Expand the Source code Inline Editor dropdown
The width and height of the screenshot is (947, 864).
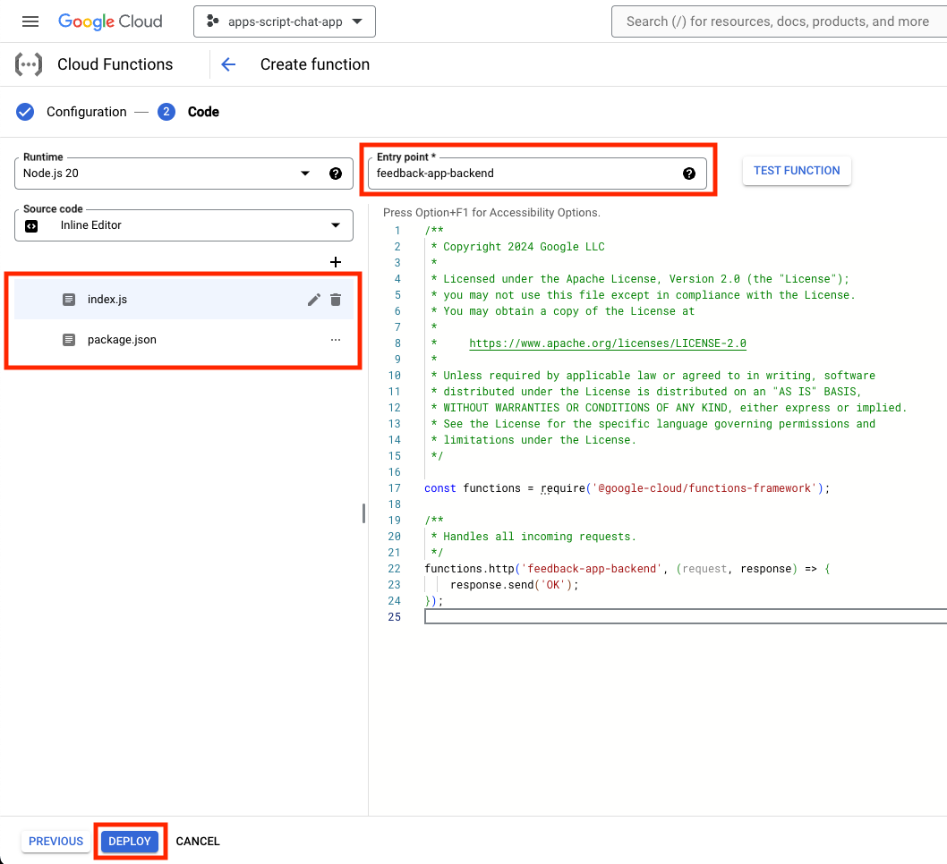pyautogui.click(x=336, y=225)
